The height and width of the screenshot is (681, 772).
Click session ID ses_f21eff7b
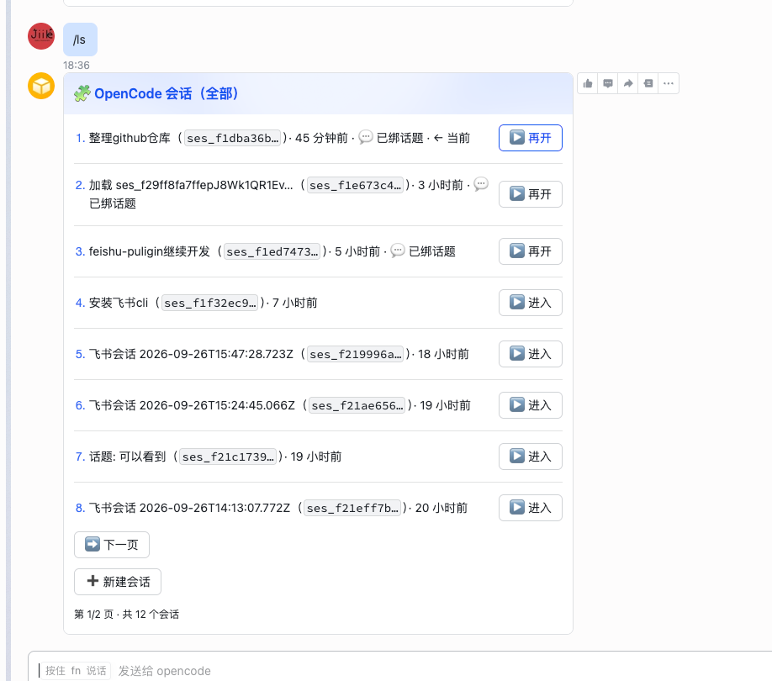click(352, 509)
